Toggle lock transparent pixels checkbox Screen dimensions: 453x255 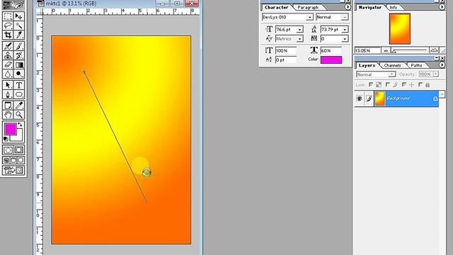tap(371, 85)
